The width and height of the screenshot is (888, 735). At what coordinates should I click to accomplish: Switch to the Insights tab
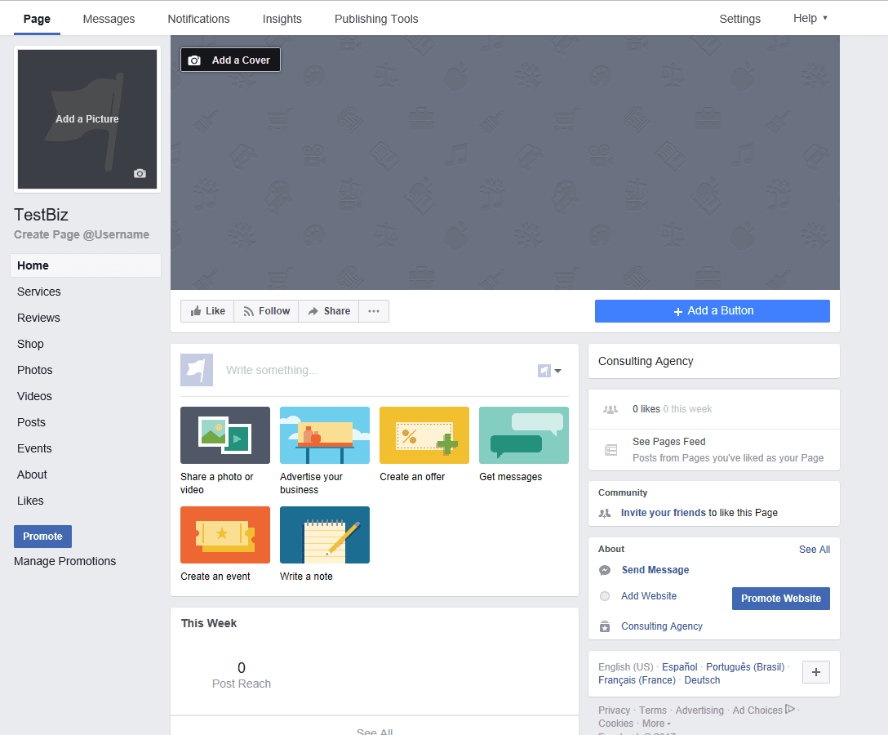pyautogui.click(x=282, y=19)
